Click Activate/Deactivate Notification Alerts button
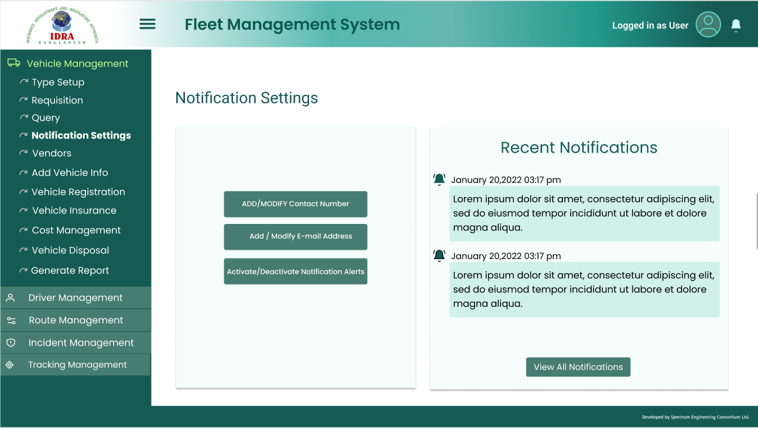This screenshot has width=758, height=428. coord(296,271)
